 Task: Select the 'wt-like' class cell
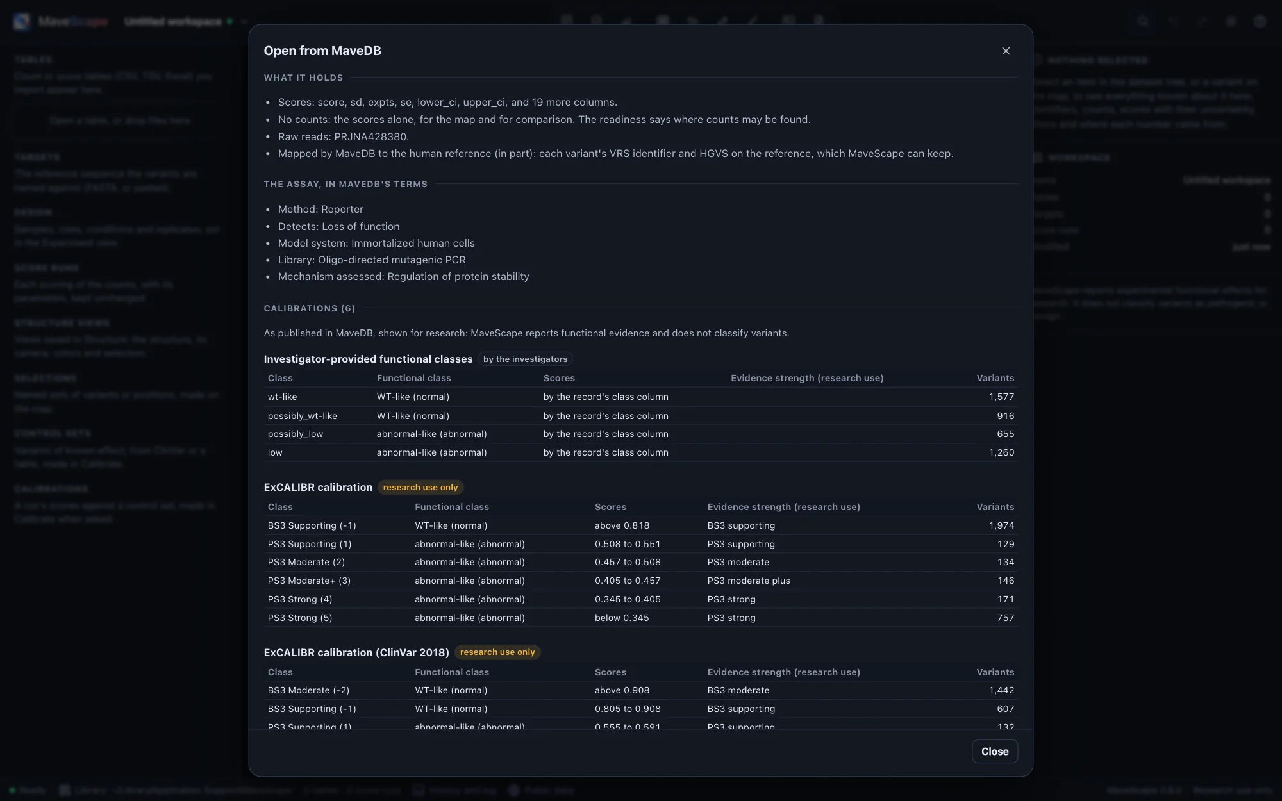click(x=282, y=397)
